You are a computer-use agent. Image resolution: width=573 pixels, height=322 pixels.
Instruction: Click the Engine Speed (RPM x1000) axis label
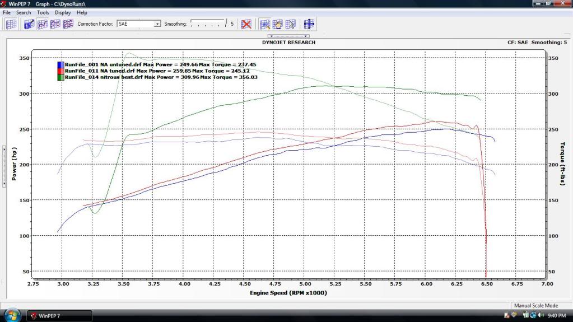(x=288, y=293)
